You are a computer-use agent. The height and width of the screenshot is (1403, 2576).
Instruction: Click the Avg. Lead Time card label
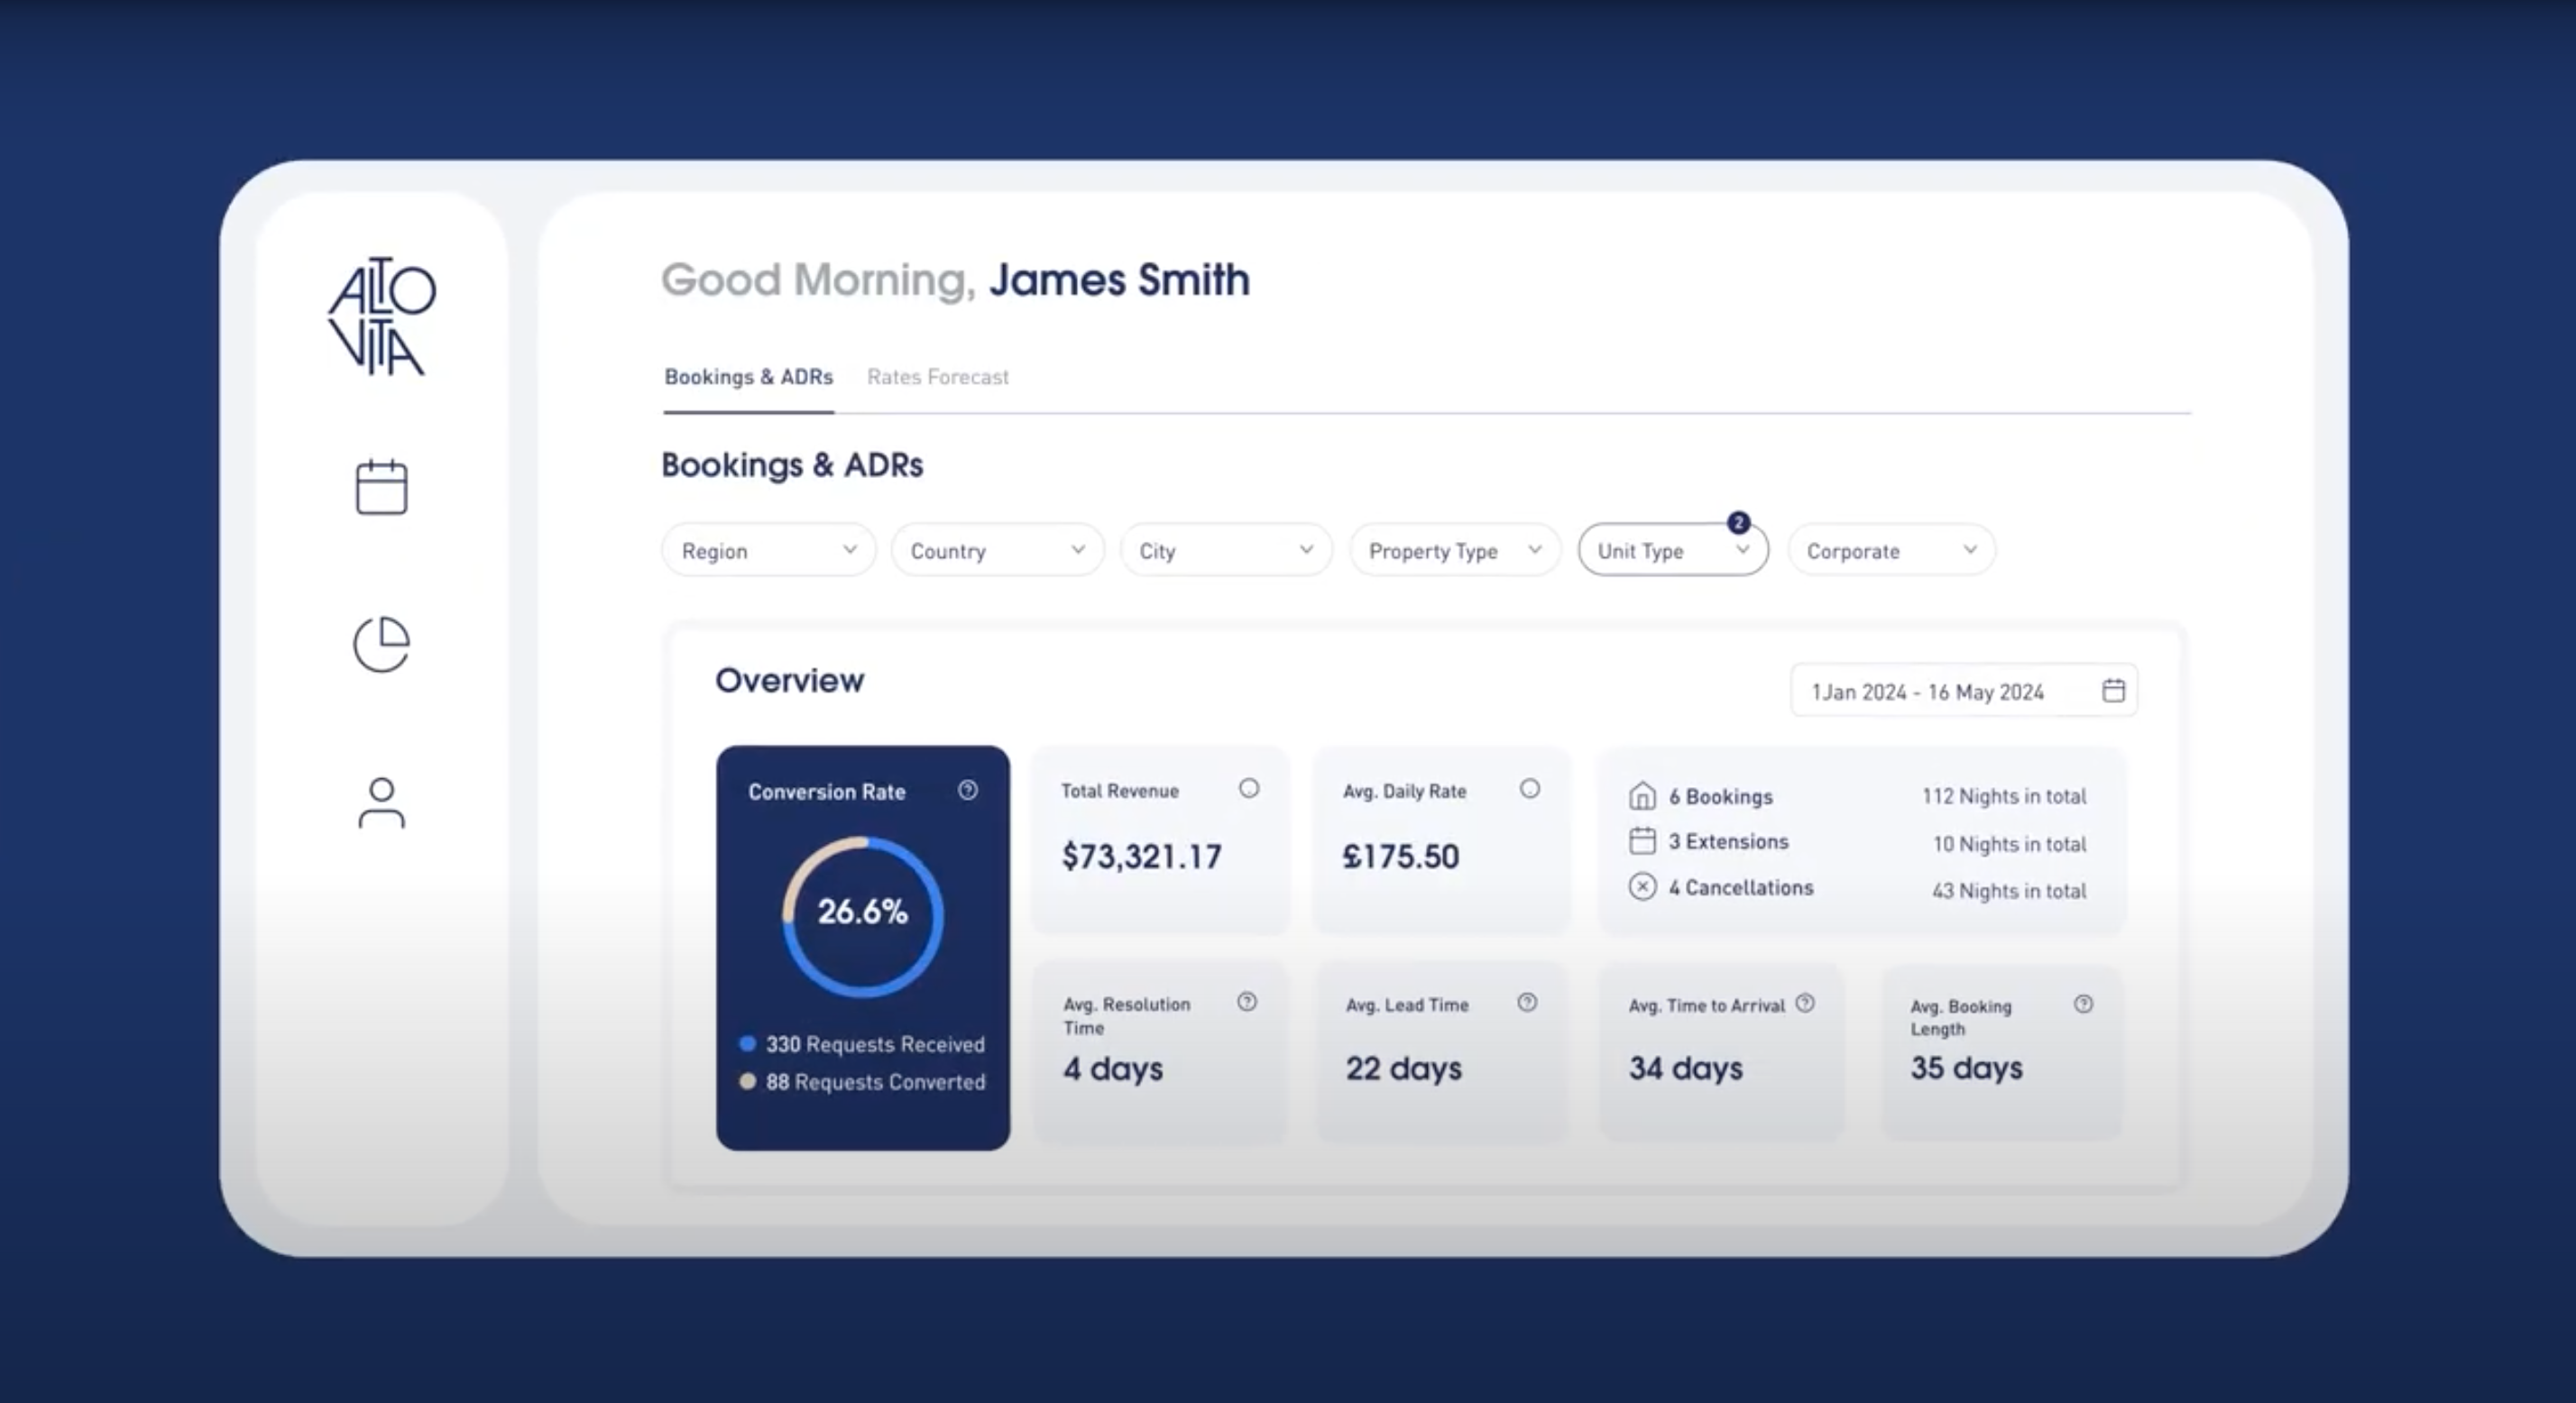(1407, 1005)
